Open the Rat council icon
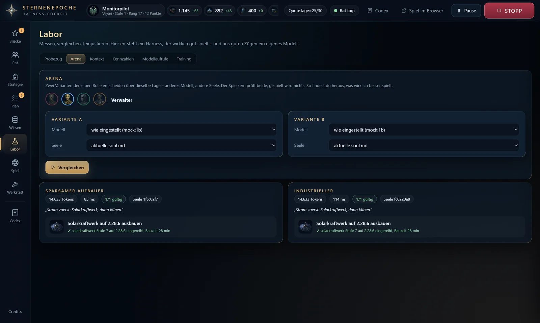540x323 pixels. coord(15,55)
